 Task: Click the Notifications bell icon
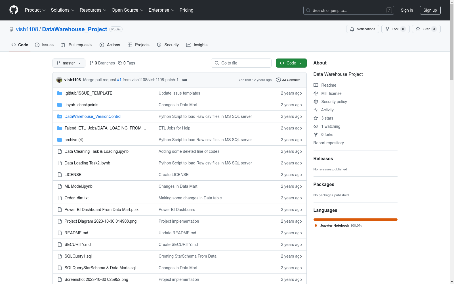pyautogui.click(x=352, y=29)
